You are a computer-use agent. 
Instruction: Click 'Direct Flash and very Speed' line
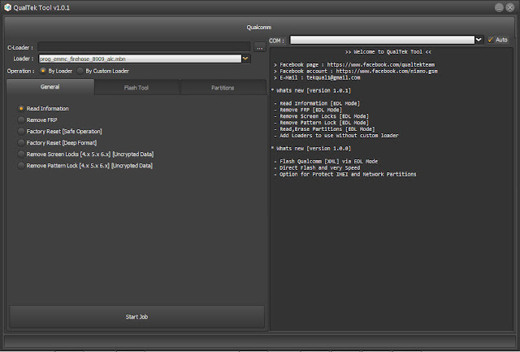[x=317, y=168]
